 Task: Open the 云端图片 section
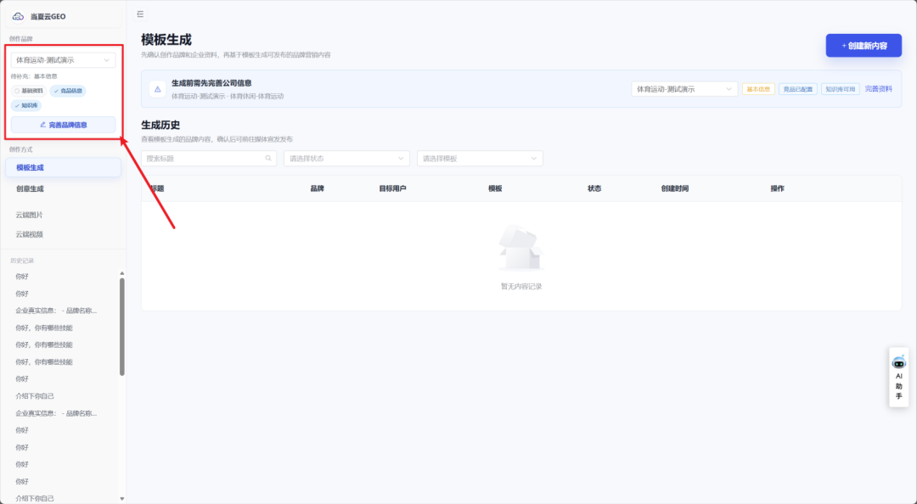pos(29,216)
